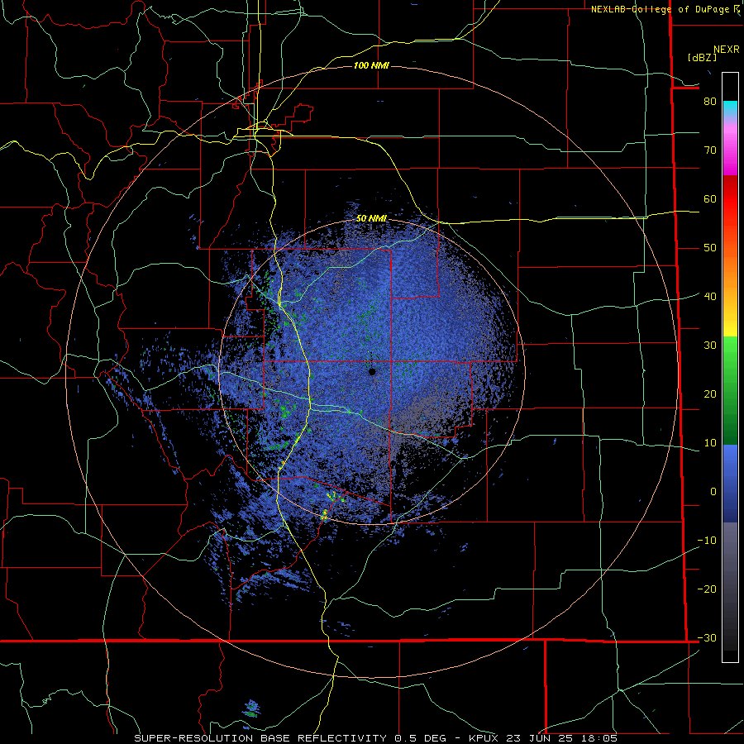Screen dimensions: 744x744
Task: Click the 20 value on the dBZ scale
Action: click(x=710, y=394)
